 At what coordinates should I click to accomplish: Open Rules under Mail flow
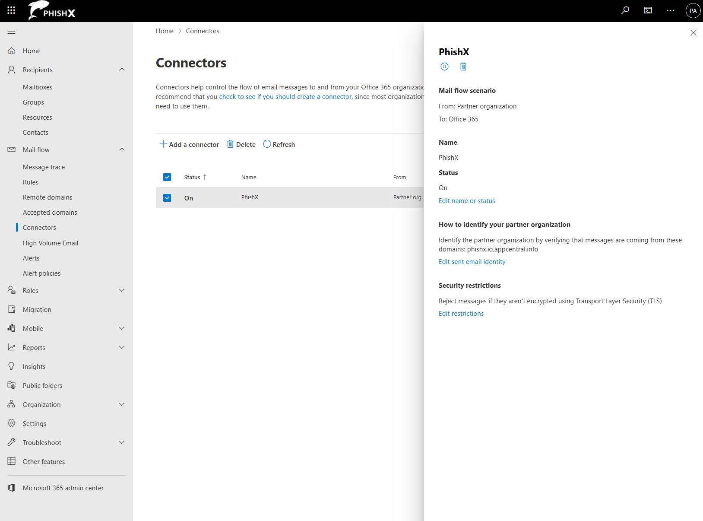pos(31,182)
